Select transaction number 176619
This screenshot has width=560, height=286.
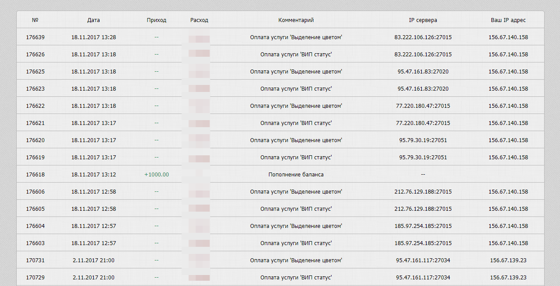click(35, 158)
